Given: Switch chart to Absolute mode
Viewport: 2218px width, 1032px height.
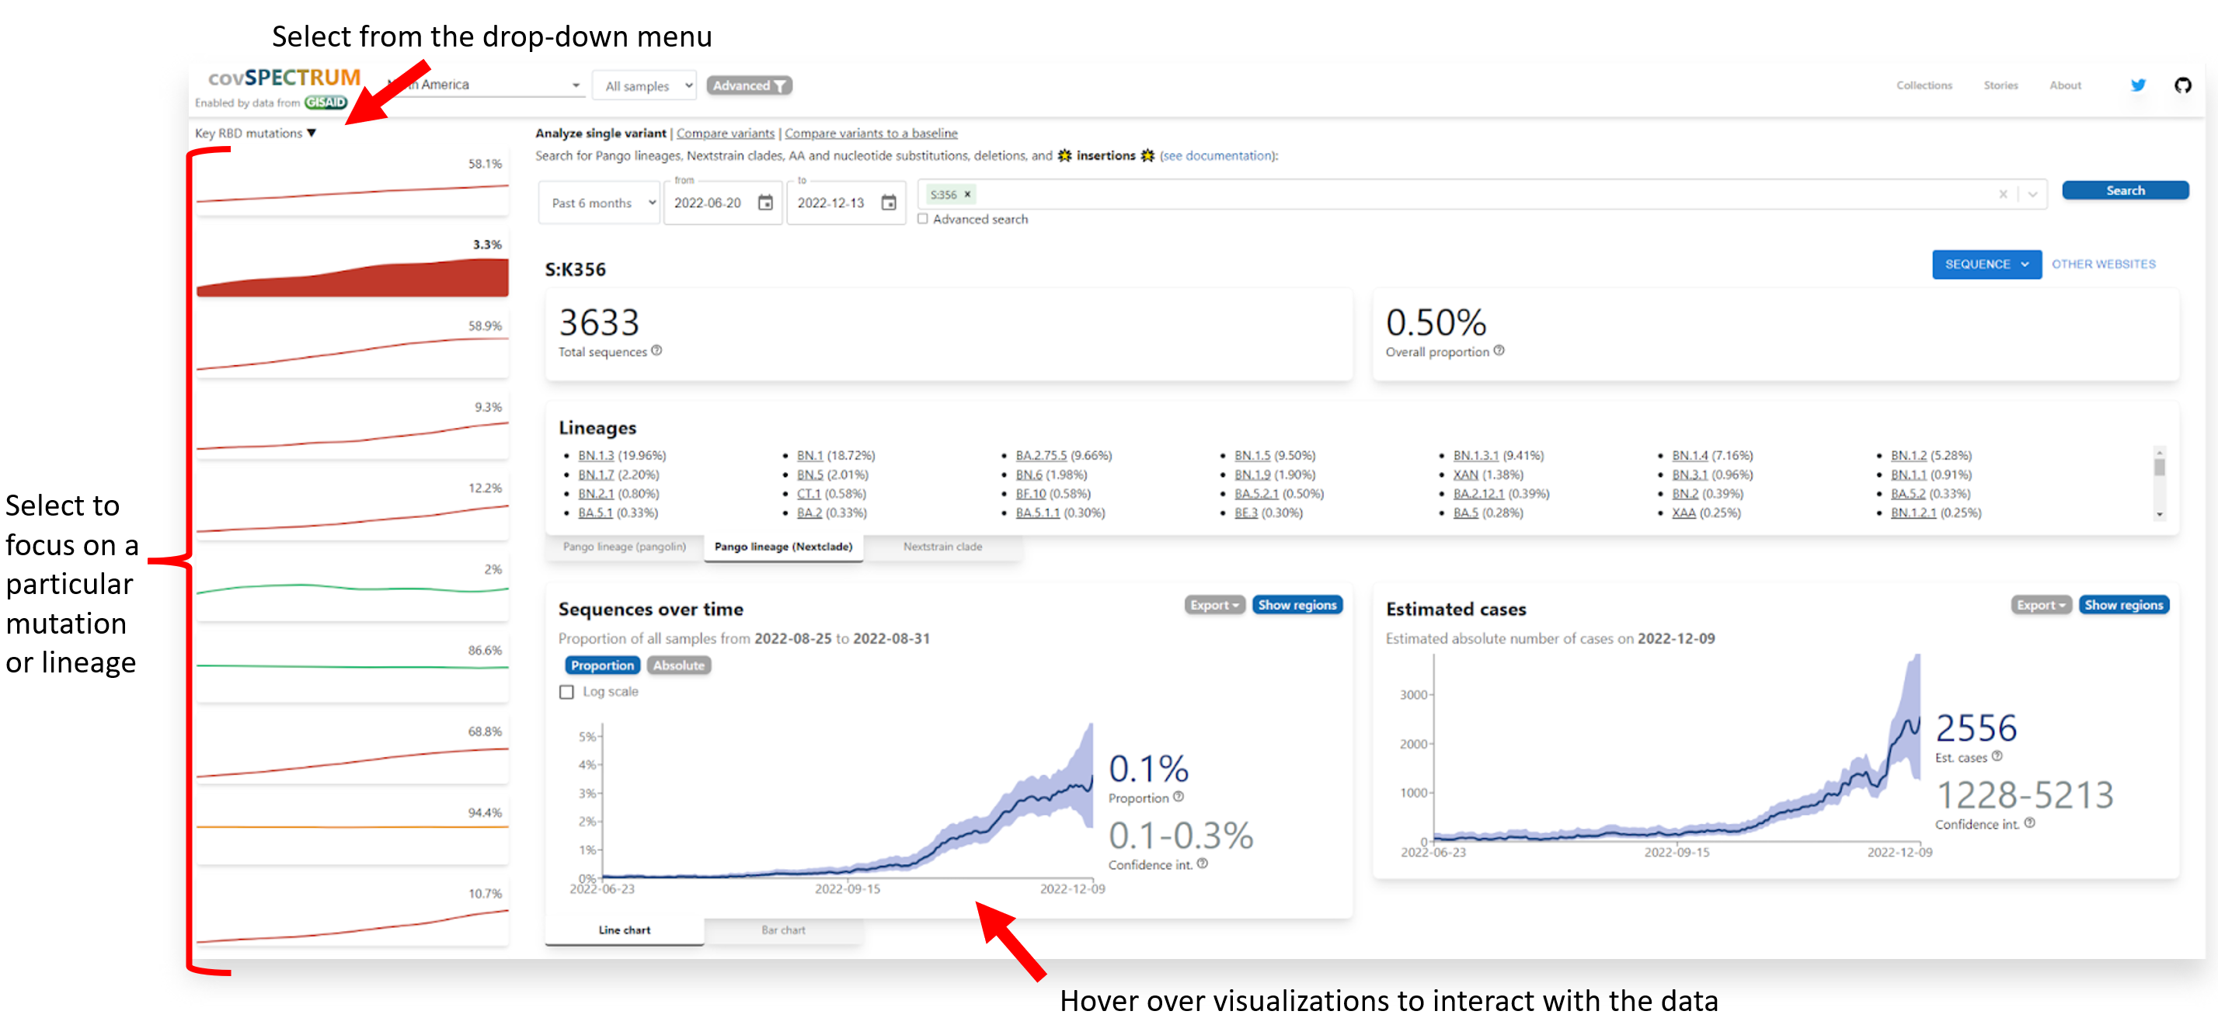Looking at the screenshot, I should point(677,665).
